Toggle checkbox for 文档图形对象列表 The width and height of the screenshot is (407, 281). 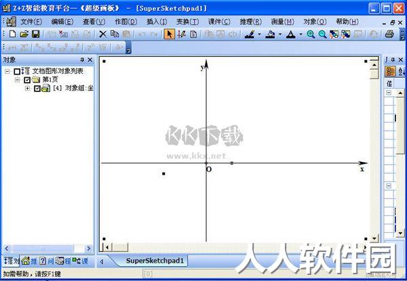pyautogui.click(x=17, y=71)
